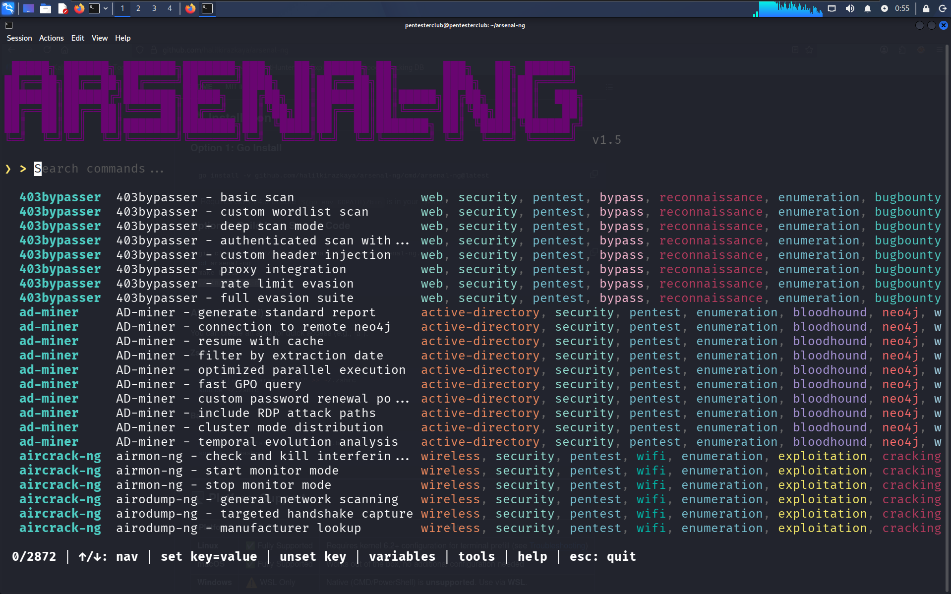Viewport: 951px width, 594px height.
Task: Click the show desktop panel icon
Action: pos(29,8)
